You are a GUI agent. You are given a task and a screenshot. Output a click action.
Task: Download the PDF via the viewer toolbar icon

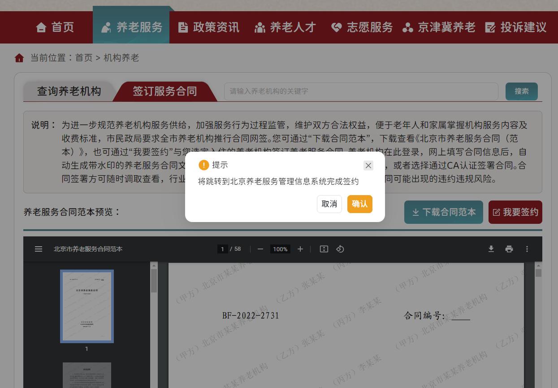point(491,249)
